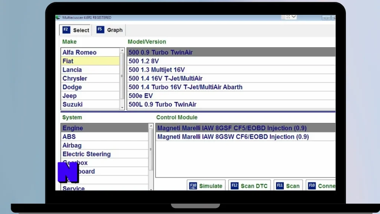Viewport: 380px width, 214px height.
Task: Choose 500 1.4 16V T-Jet/MultiAir
Action: point(231,79)
